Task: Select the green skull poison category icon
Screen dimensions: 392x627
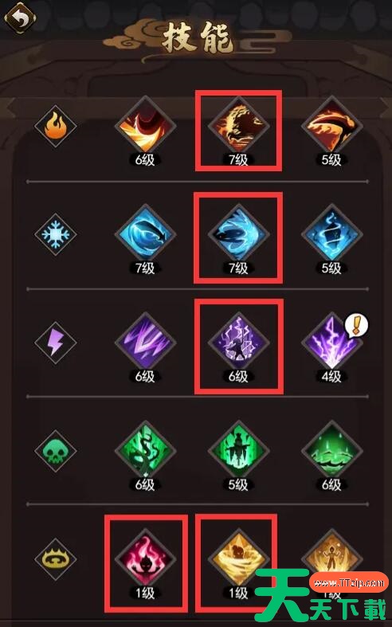Action: point(55,451)
